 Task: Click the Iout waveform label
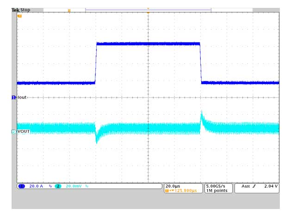coord(23,97)
